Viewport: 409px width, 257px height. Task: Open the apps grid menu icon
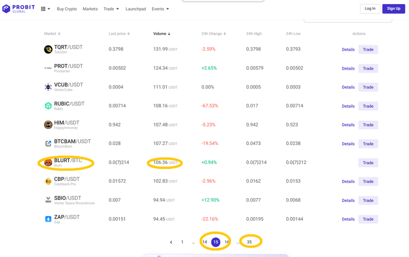point(43,9)
